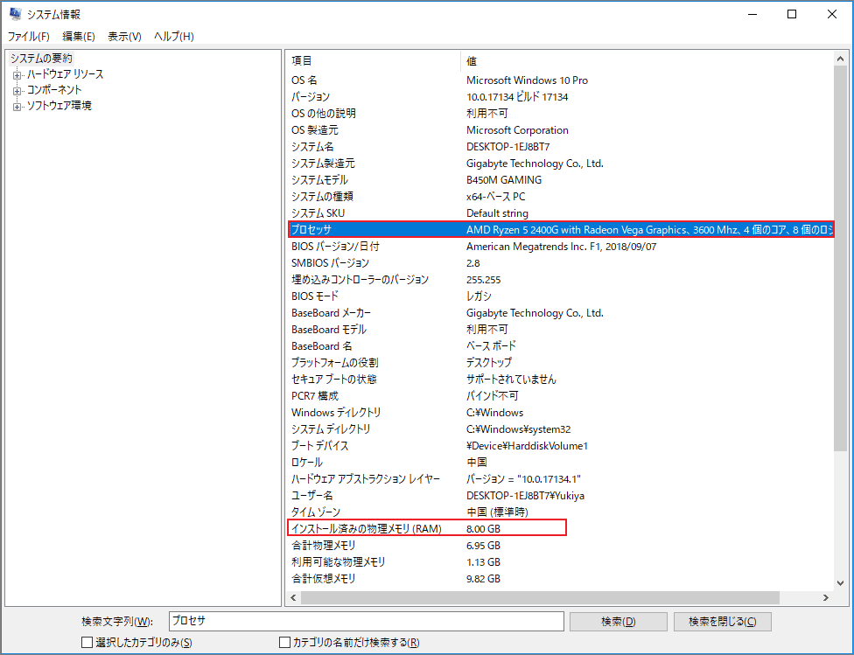Click the horizontal scrollbar left arrow
The image size is (854, 655).
click(294, 597)
